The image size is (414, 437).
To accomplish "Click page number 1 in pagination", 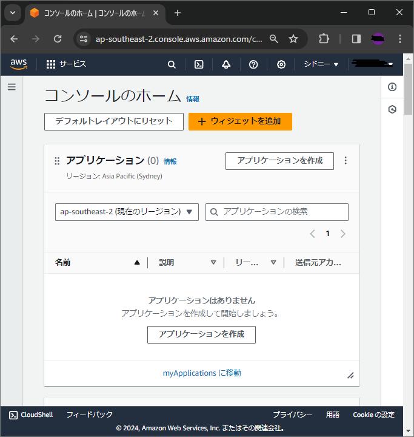I will [x=328, y=234].
